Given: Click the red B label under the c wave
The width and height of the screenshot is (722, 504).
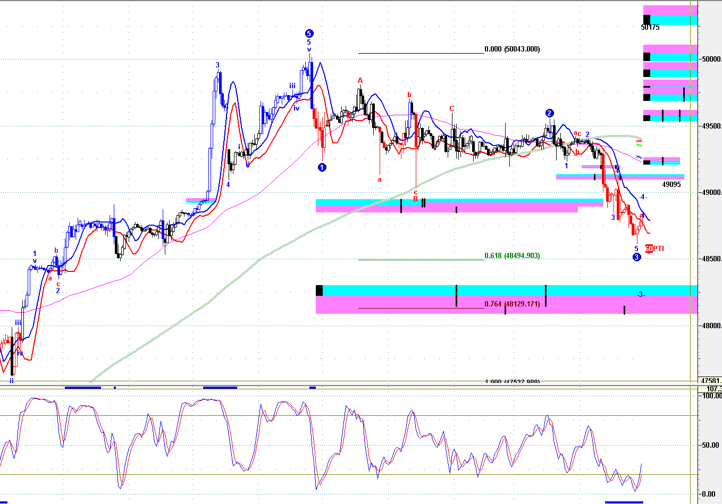Looking at the screenshot, I should [x=416, y=199].
